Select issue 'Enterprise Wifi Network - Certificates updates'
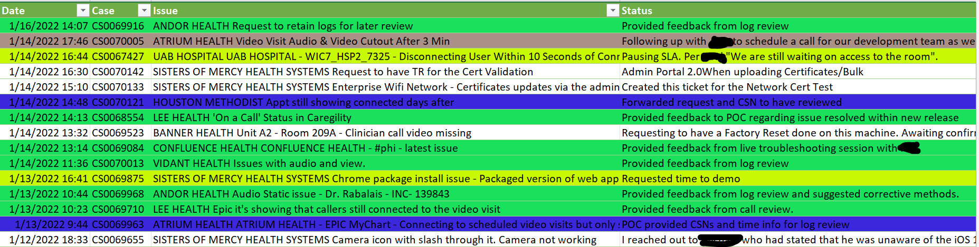This screenshot has width=979, height=247. tap(386, 87)
